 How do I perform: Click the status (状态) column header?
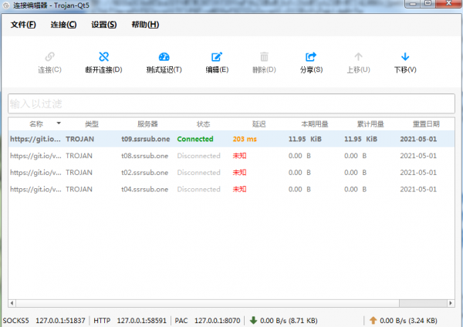[203, 123]
